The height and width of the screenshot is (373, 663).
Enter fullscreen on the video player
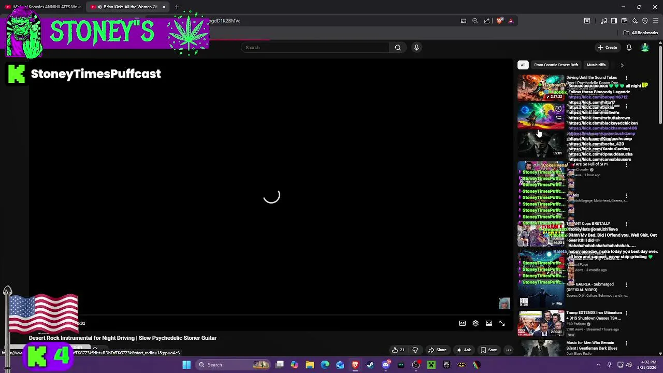pos(502,323)
